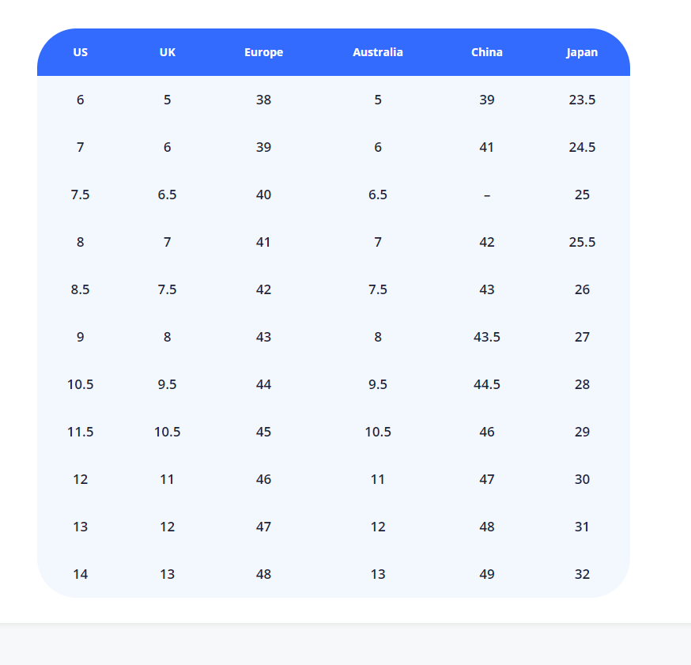Image resolution: width=691 pixels, height=665 pixels.
Task: Select the Japan size 24.5 cell
Action: (x=582, y=147)
